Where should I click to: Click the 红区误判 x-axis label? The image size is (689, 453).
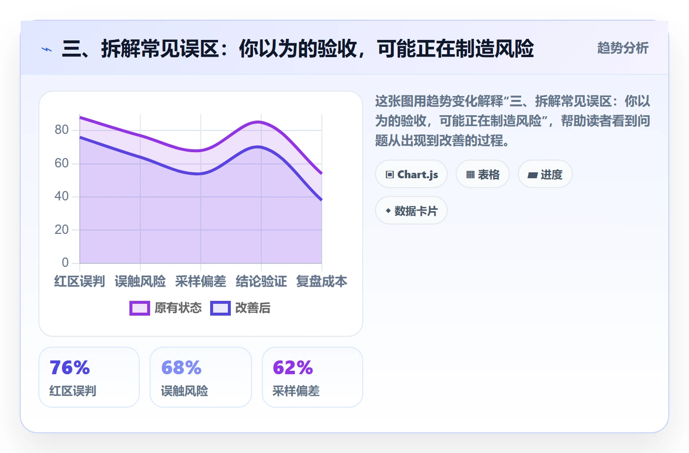(x=80, y=282)
